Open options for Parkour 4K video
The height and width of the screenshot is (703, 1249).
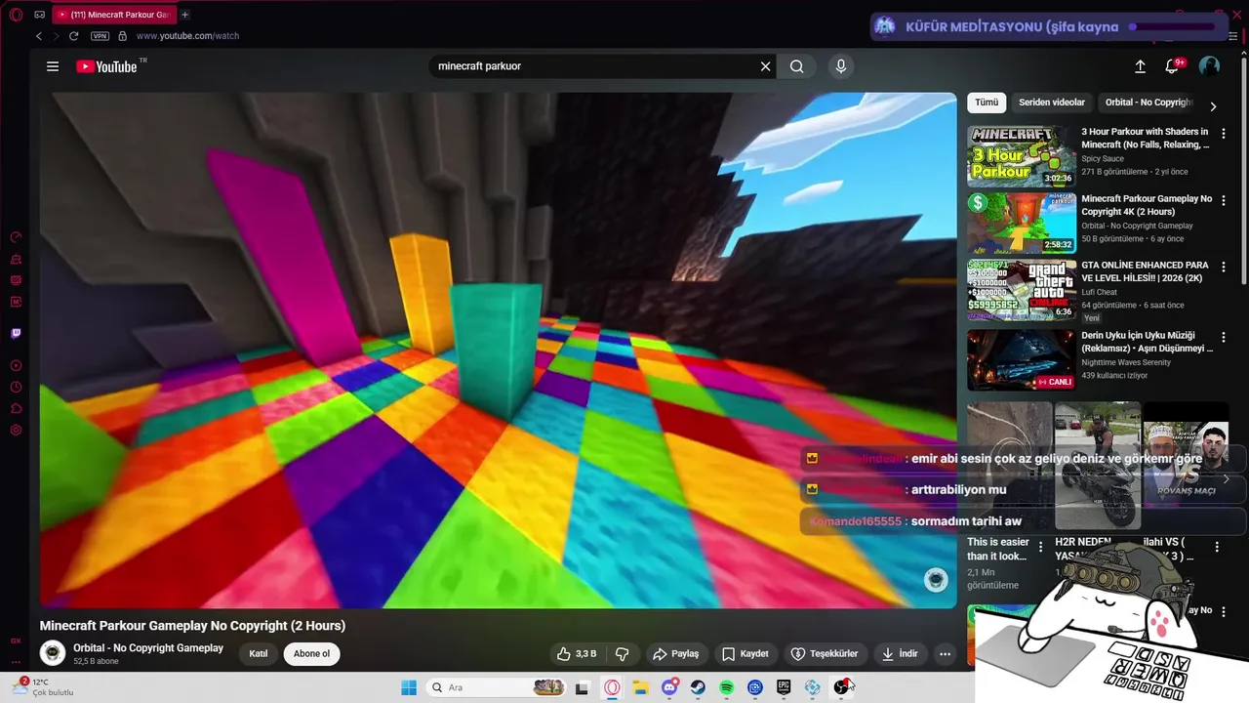click(x=1224, y=201)
